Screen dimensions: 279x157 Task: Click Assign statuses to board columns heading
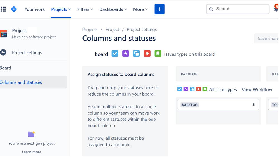121,74
